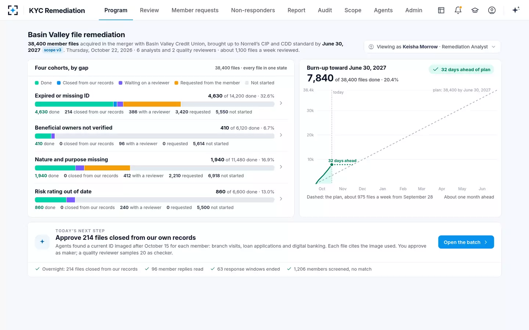Switch to the Audit tab
The height and width of the screenshot is (330, 529).
point(325,10)
